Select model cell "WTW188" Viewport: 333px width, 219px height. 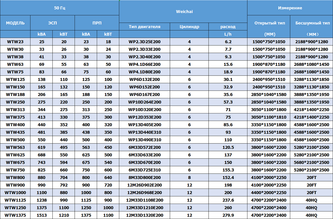[15, 94]
